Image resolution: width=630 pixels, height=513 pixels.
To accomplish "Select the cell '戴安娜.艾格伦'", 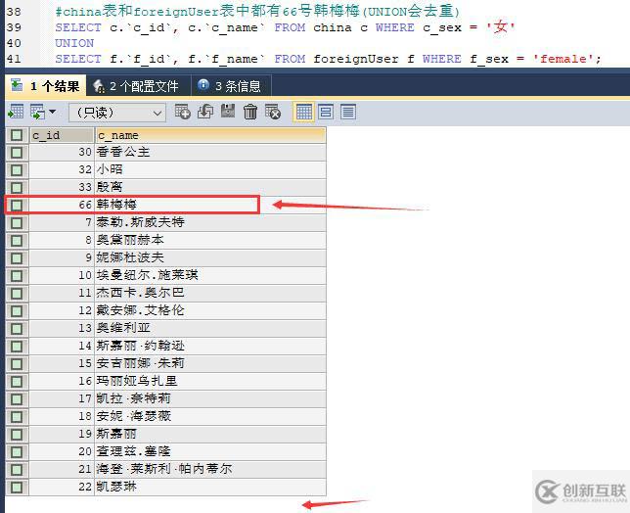I will (210, 310).
